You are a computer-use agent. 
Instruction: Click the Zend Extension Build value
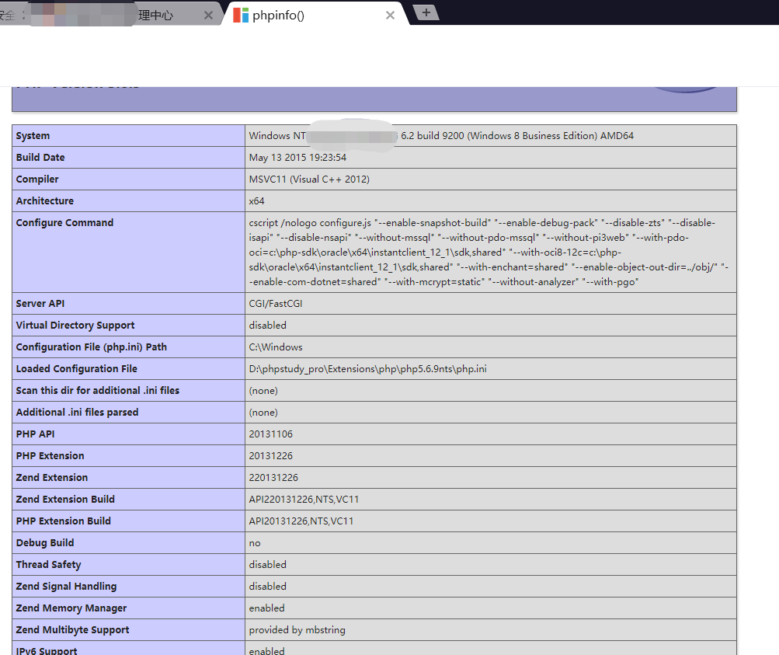click(304, 500)
